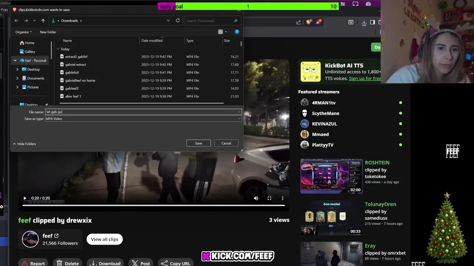Go back in the Save dialog
Screen dimensions: 474x266
[x=16, y=21]
